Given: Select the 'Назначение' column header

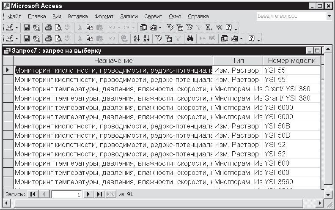Looking at the screenshot, I should tap(113, 61).
